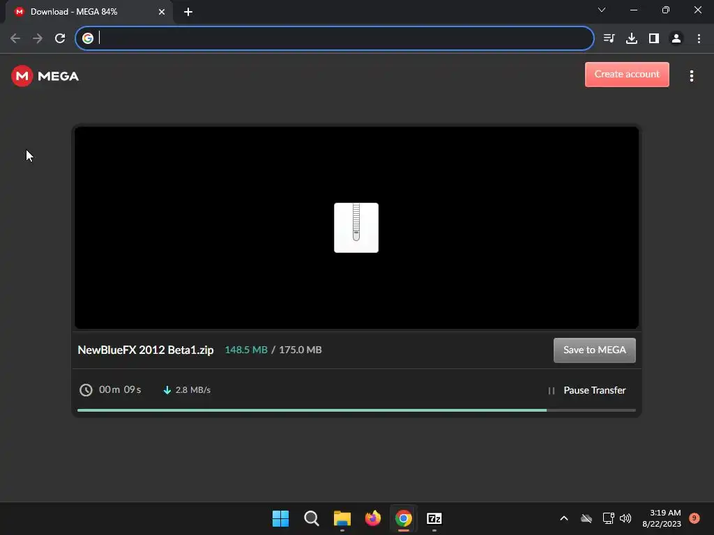Expand hidden system tray icons

click(563, 518)
